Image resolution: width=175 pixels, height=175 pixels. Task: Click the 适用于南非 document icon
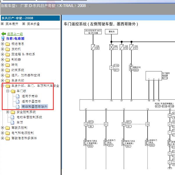(x=18, y=96)
